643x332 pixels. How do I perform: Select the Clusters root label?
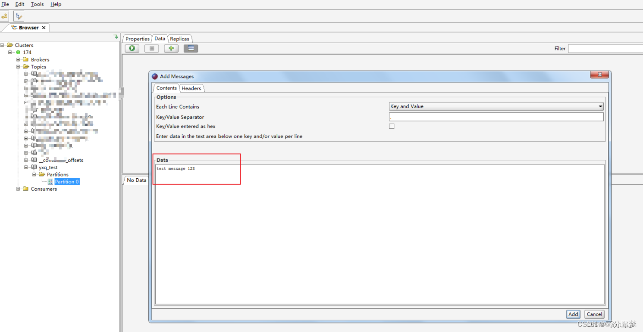tap(24, 45)
